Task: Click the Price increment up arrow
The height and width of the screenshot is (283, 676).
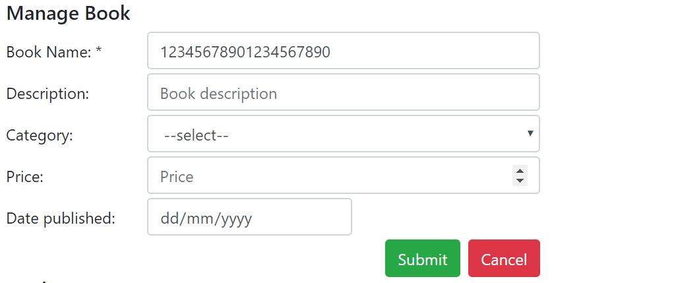Action: point(520,171)
